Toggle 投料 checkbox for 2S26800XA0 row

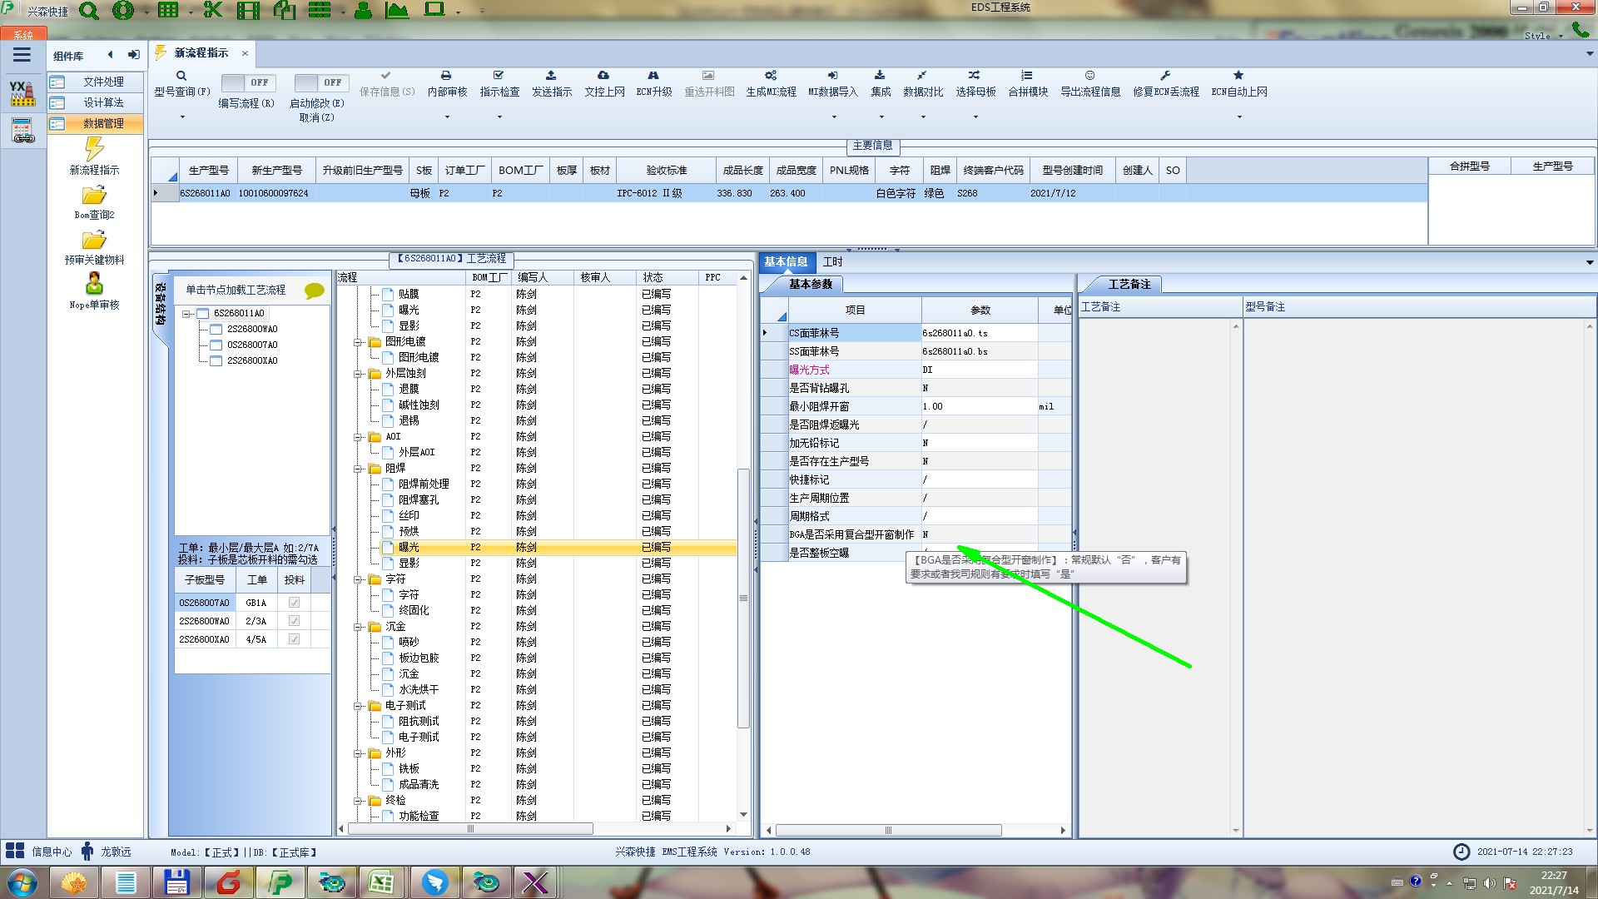click(x=294, y=639)
